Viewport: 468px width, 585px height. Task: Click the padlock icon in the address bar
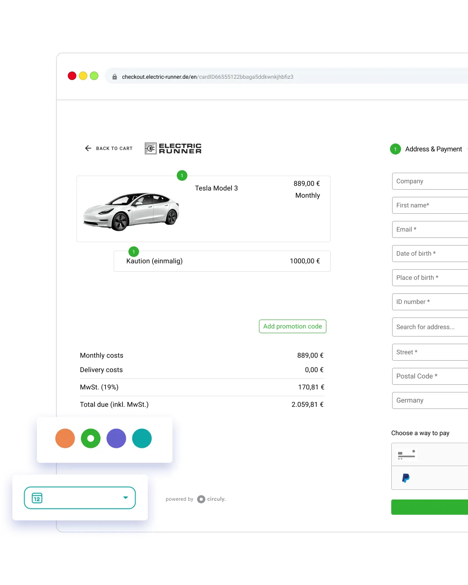click(x=114, y=77)
